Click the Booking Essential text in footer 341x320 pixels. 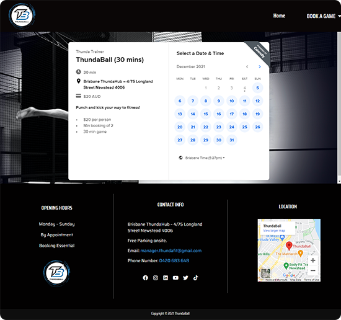57,246
